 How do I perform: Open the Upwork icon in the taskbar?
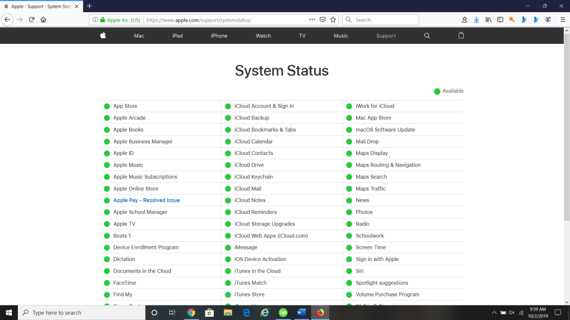pyautogui.click(x=283, y=312)
